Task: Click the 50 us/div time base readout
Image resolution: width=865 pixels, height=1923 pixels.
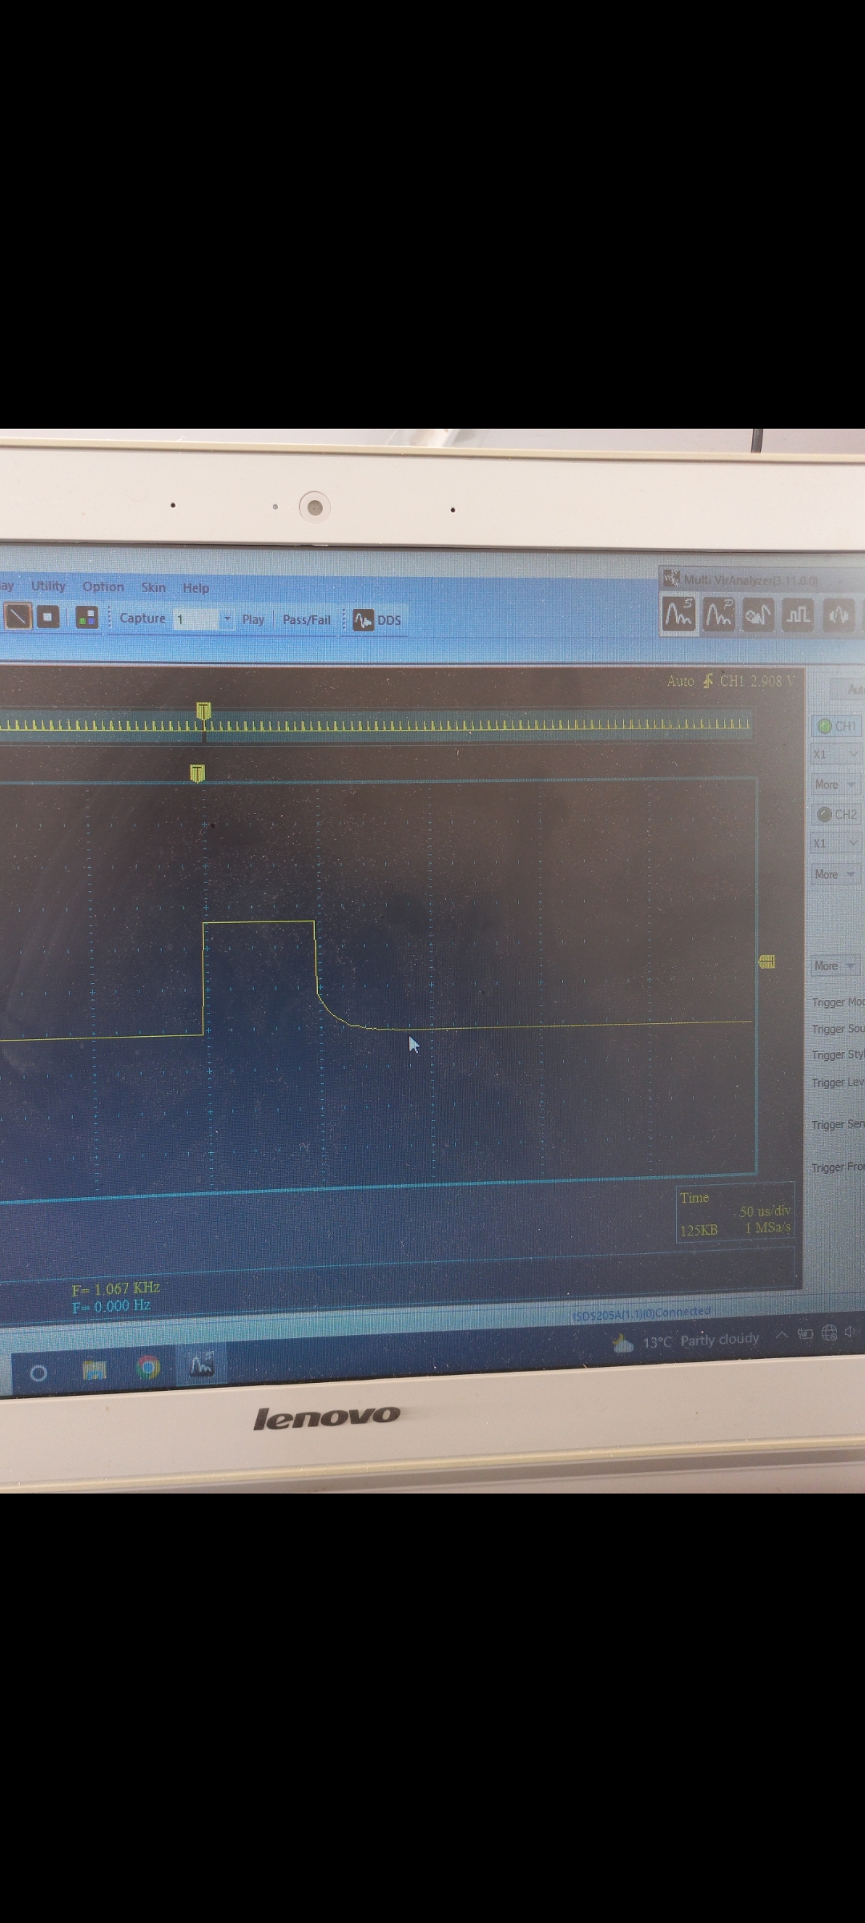Action: pos(765,1211)
